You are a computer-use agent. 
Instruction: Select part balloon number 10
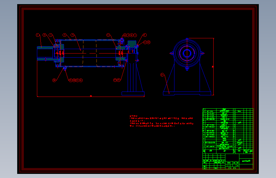coord(125,35)
